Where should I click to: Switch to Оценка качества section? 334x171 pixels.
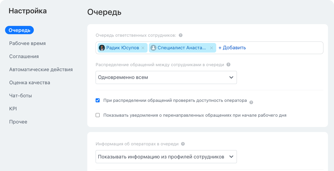coord(30,82)
